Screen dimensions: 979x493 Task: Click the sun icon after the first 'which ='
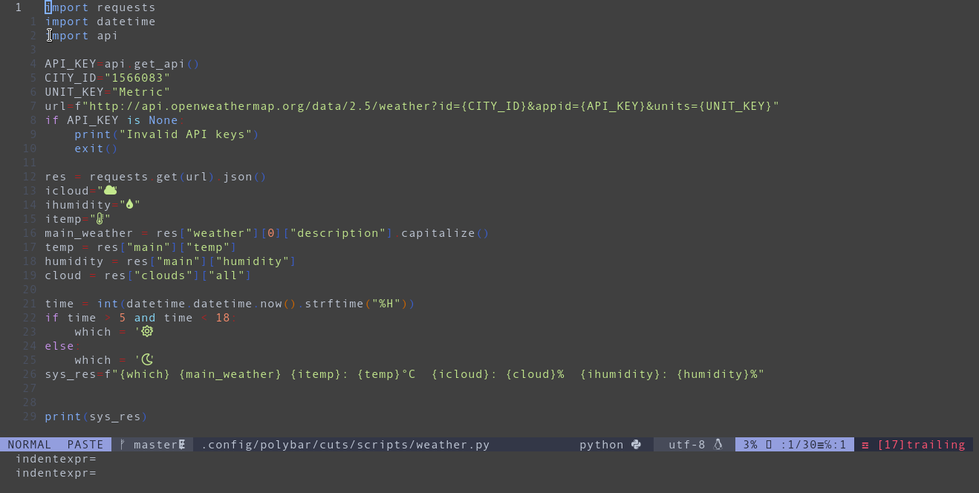pyautogui.click(x=147, y=331)
